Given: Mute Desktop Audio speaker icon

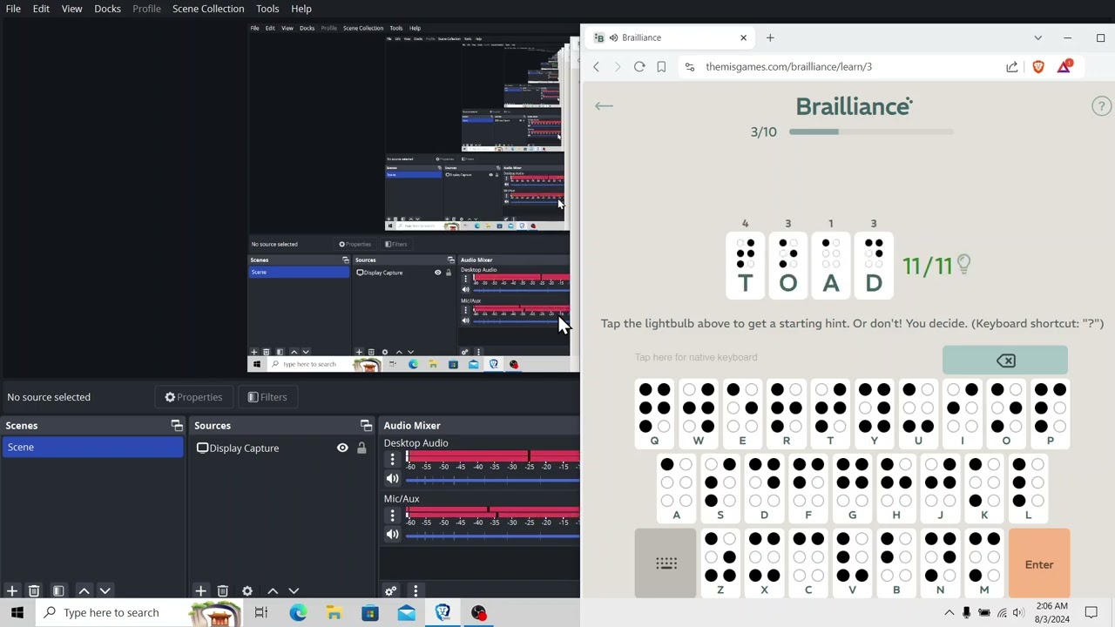Looking at the screenshot, I should coord(392,478).
